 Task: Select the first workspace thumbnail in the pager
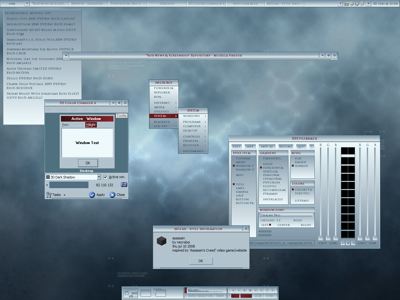[x=131, y=293]
